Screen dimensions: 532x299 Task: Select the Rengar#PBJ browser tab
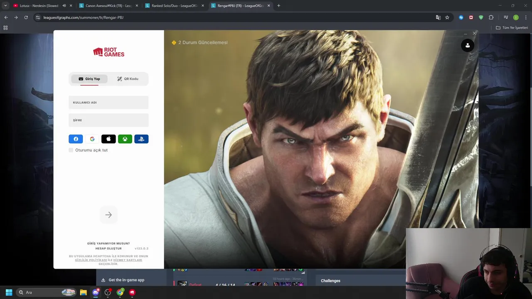coord(240,6)
